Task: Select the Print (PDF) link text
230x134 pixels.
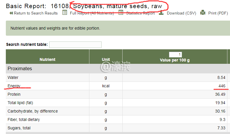Action: pyautogui.click(x=218, y=13)
